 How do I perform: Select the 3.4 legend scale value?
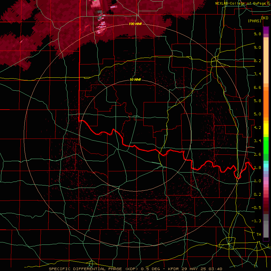(x=257, y=141)
